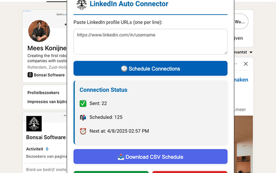Open Profielbezoekers statistics
The width and height of the screenshot is (276, 173).
pyautogui.click(x=43, y=93)
